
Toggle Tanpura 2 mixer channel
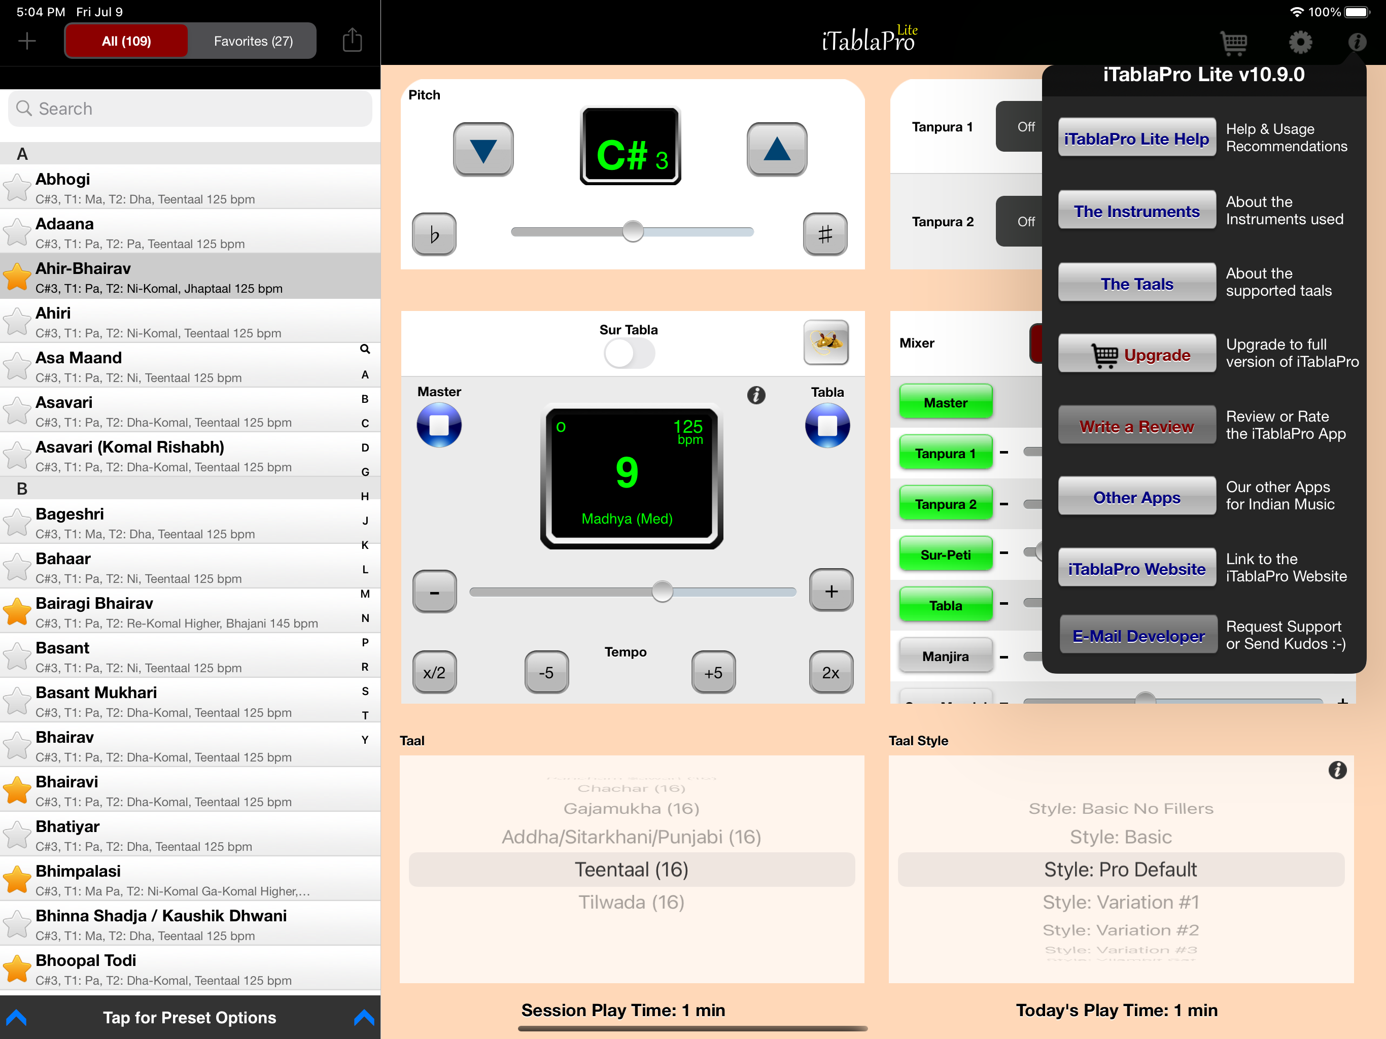pos(946,504)
